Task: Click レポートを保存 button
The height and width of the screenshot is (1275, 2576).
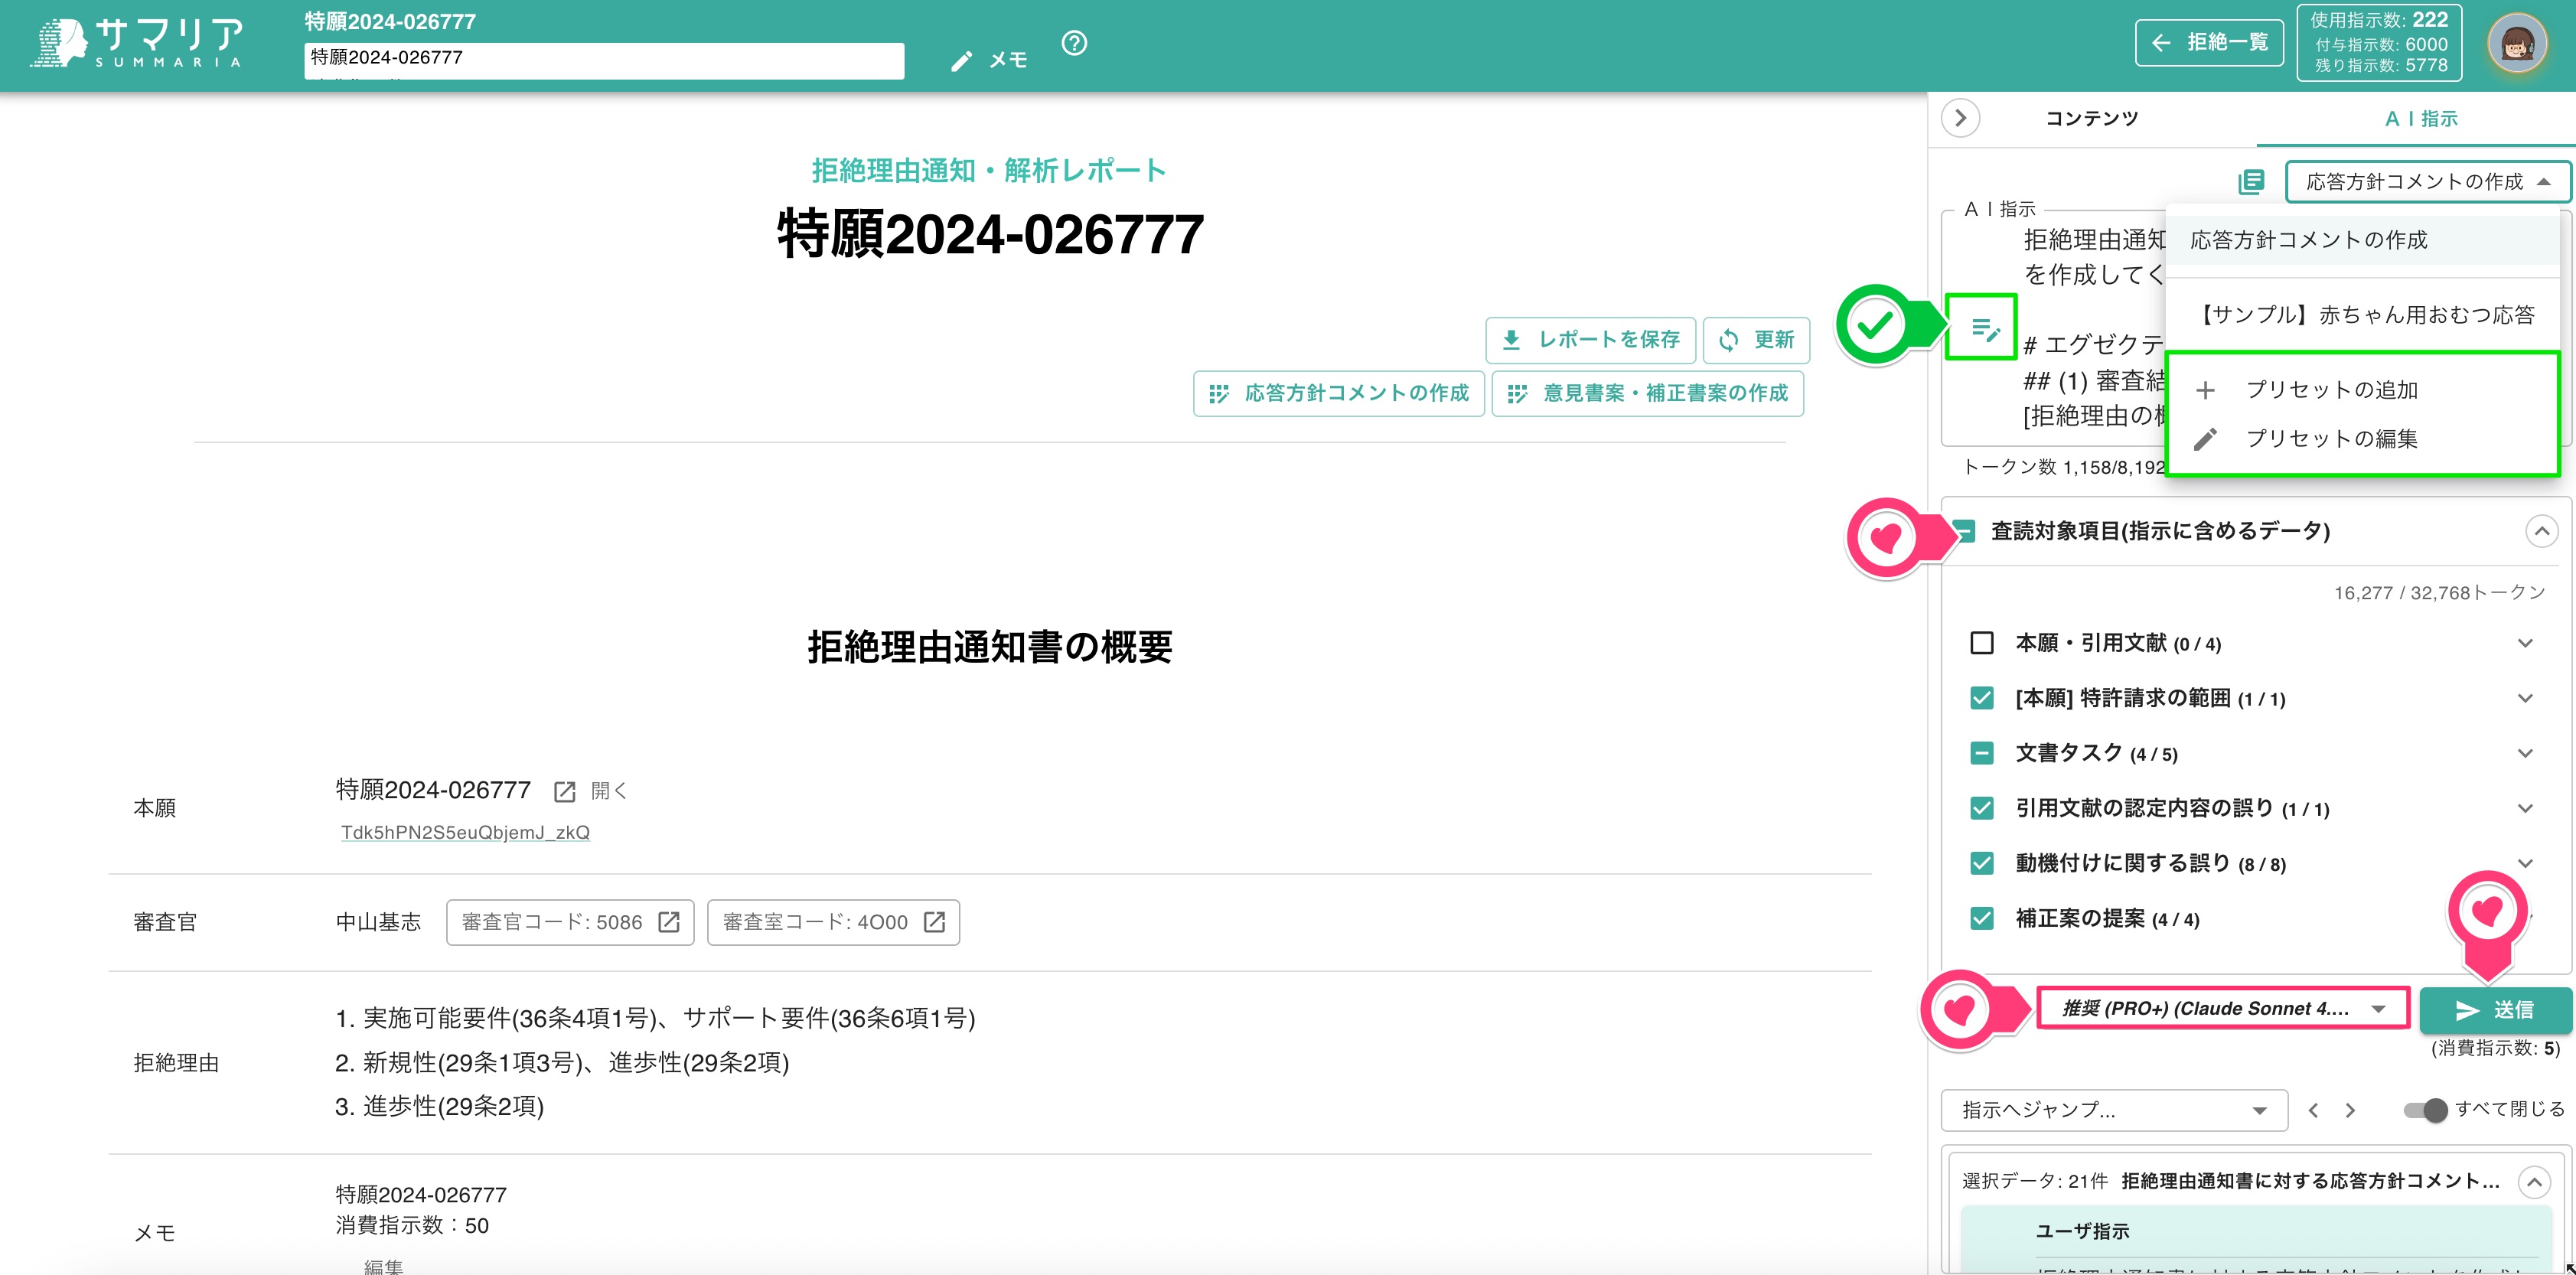Action: tap(1590, 340)
